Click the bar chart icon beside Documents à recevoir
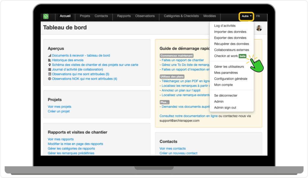308x178 pixels. [x=50, y=56]
